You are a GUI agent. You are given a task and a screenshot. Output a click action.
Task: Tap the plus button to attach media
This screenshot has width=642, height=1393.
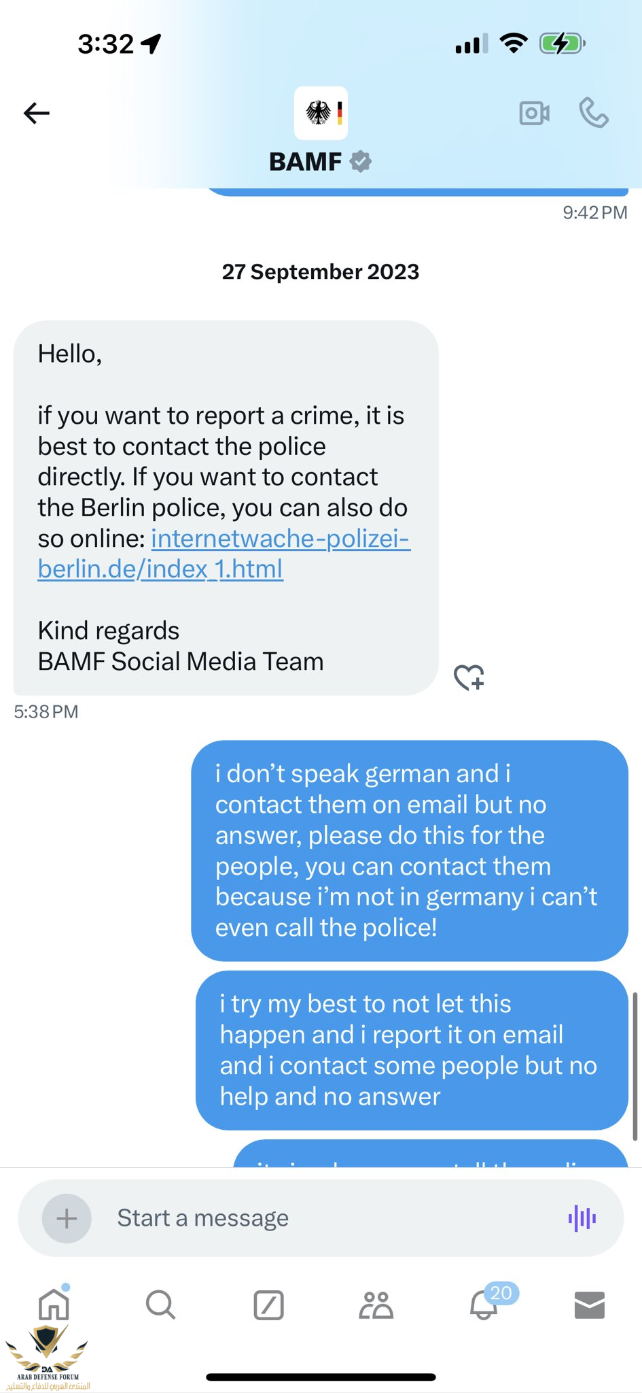pyautogui.click(x=67, y=1218)
